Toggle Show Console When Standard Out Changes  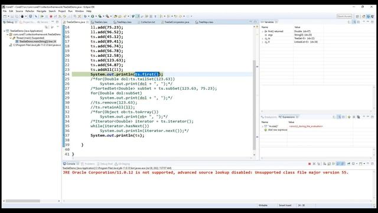[x=338, y=164]
